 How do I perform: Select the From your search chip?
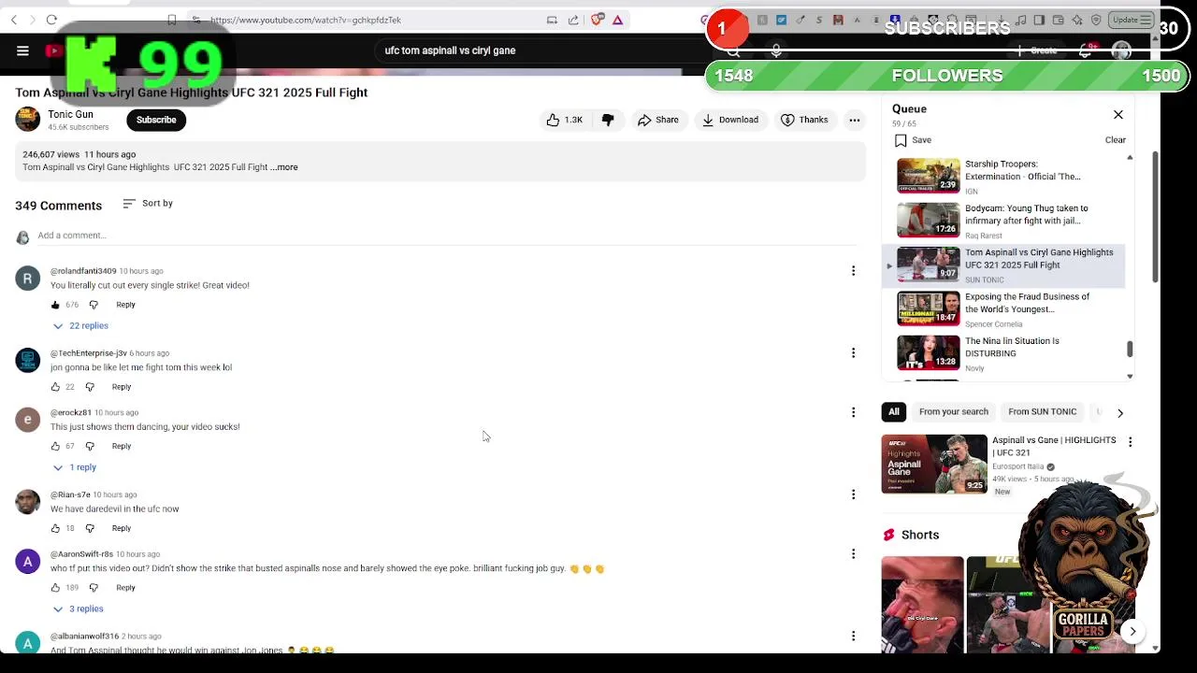[x=953, y=412]
